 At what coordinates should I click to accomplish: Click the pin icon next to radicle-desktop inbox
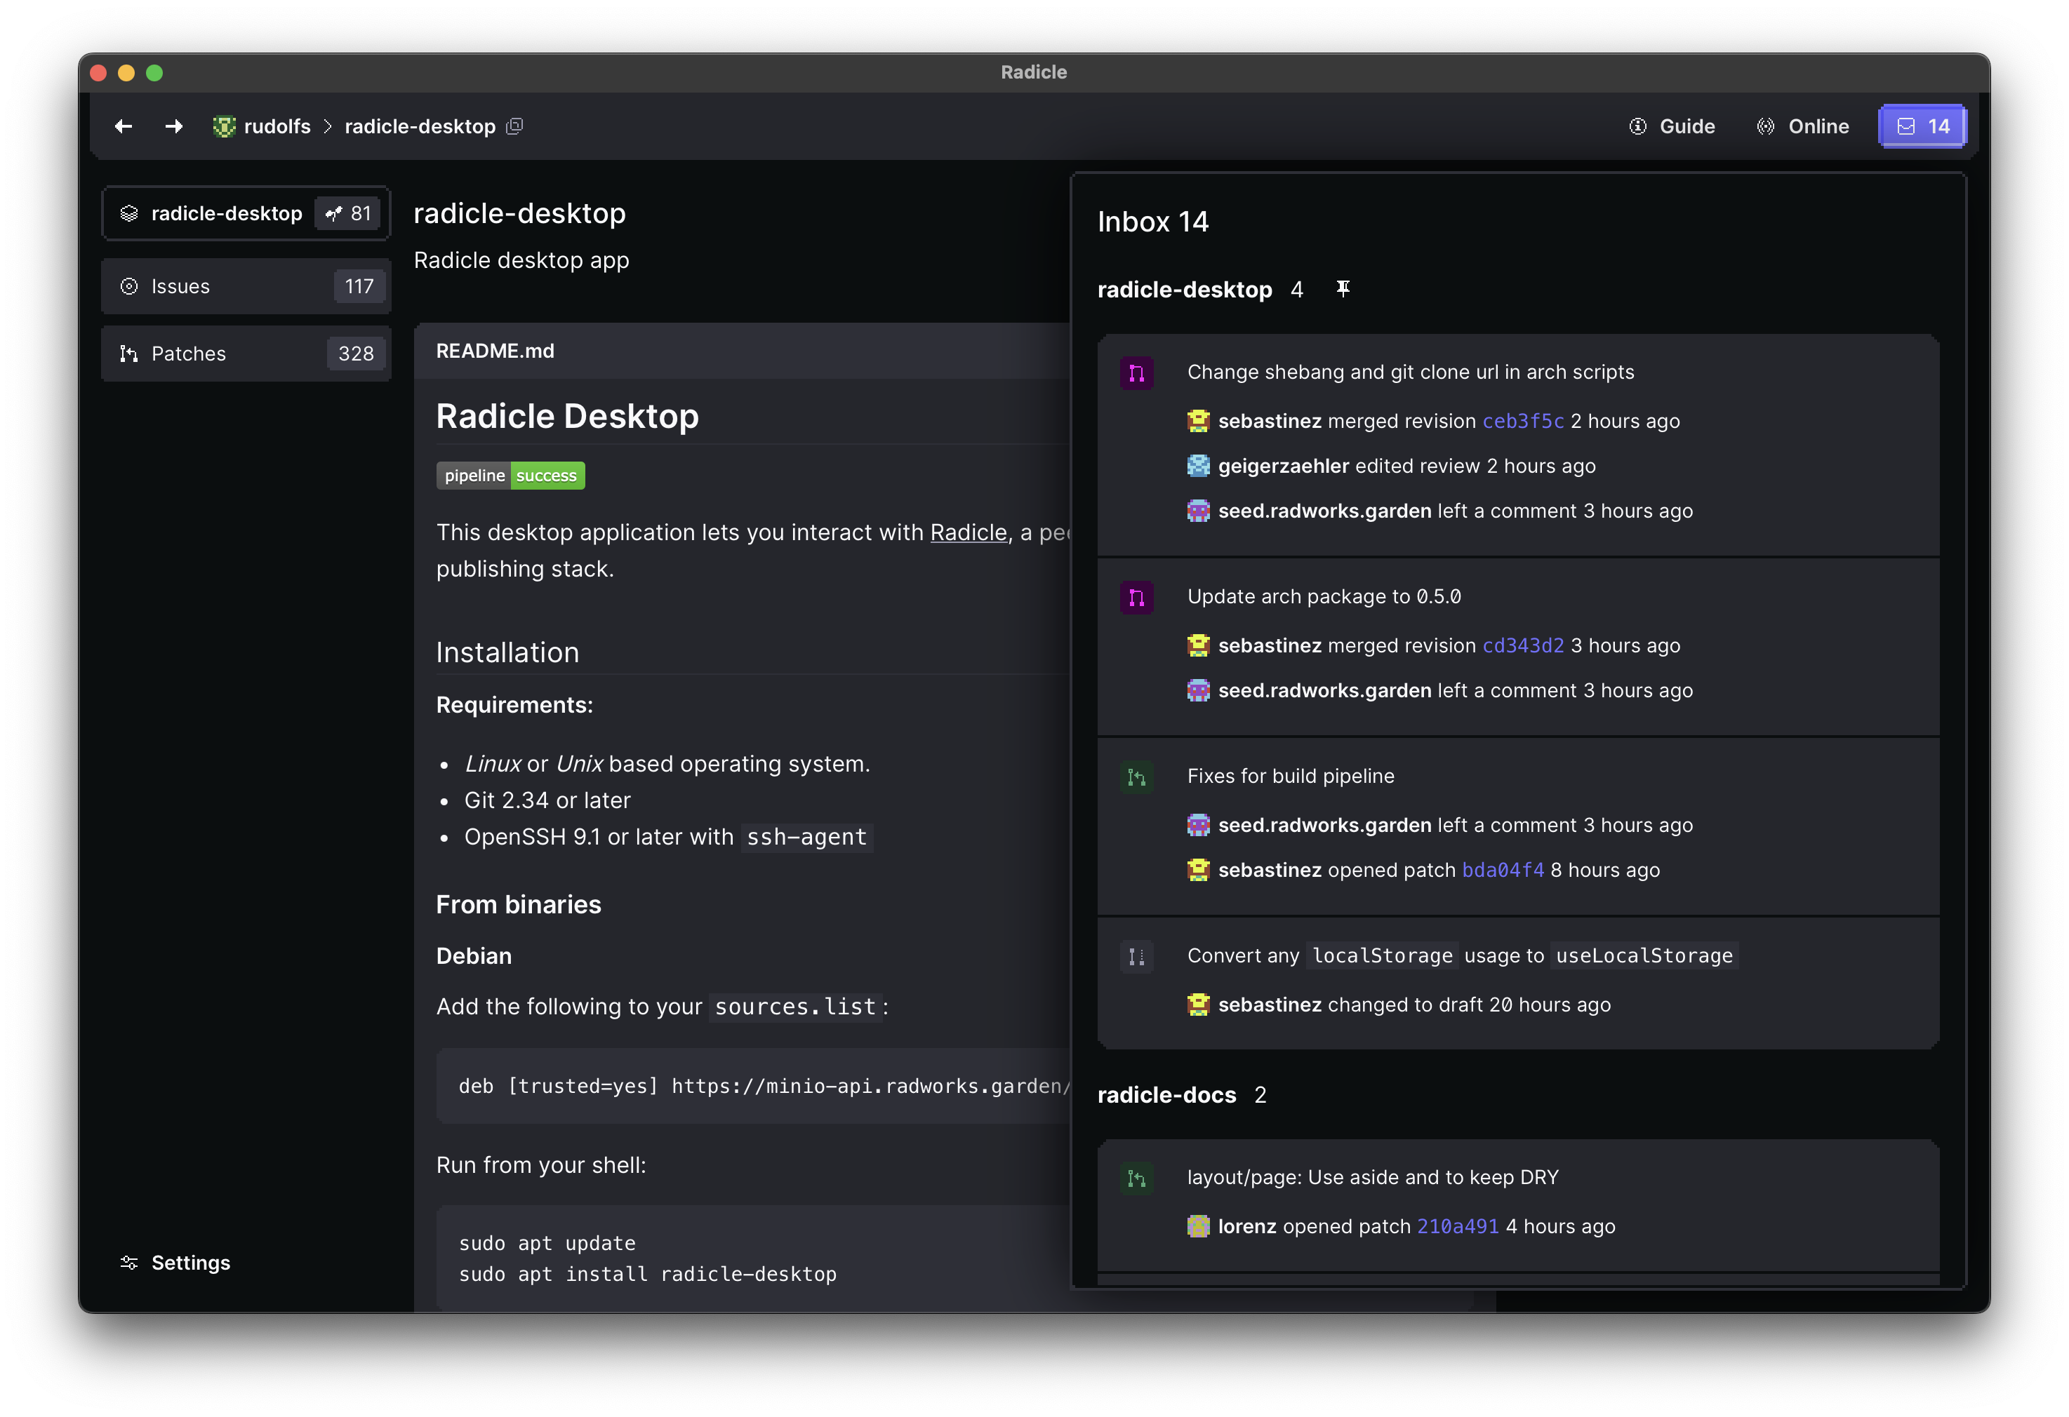click(1343, 288)
